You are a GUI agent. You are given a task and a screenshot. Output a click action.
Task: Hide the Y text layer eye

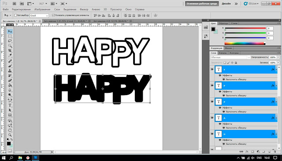pyautogui.click(x=212, y=69)
